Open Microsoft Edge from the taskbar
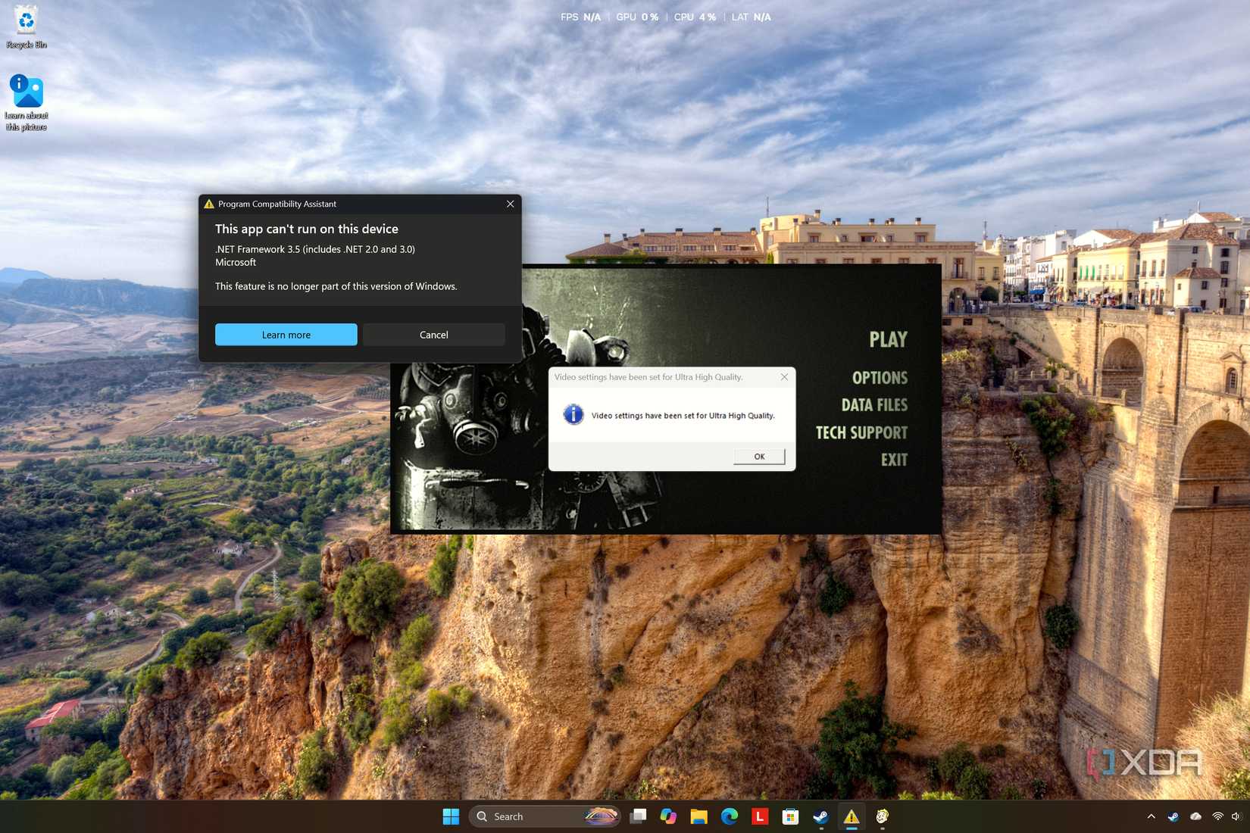The width and height of the screenshot is (1250, 833). point(730,816)
